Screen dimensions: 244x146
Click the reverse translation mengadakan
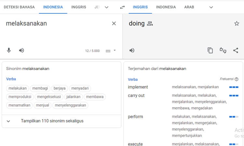[202, 108]
